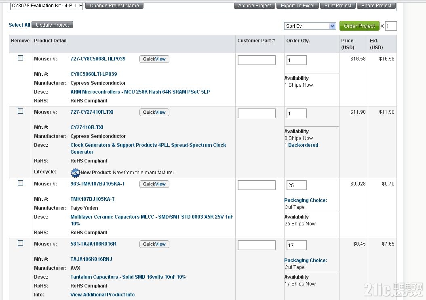
Task: Open Clock Generators description link
Action: click(x=148, y=148)
